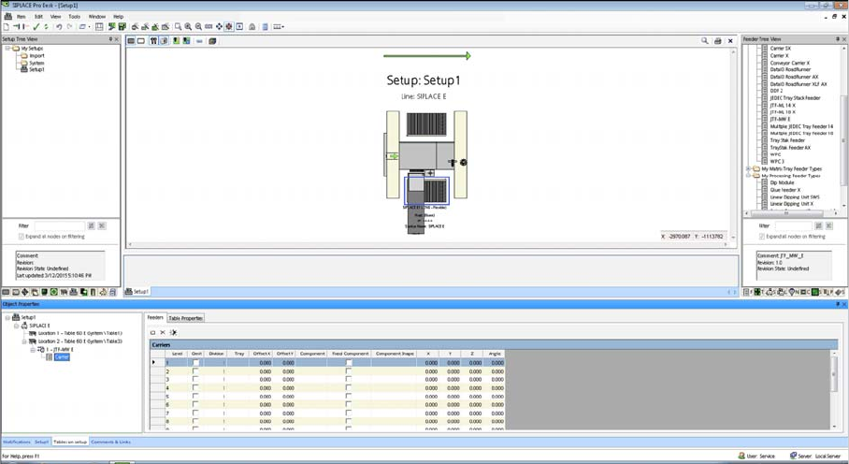Open the Tools menu
The image size is (849, 464).
click(74, 16)
